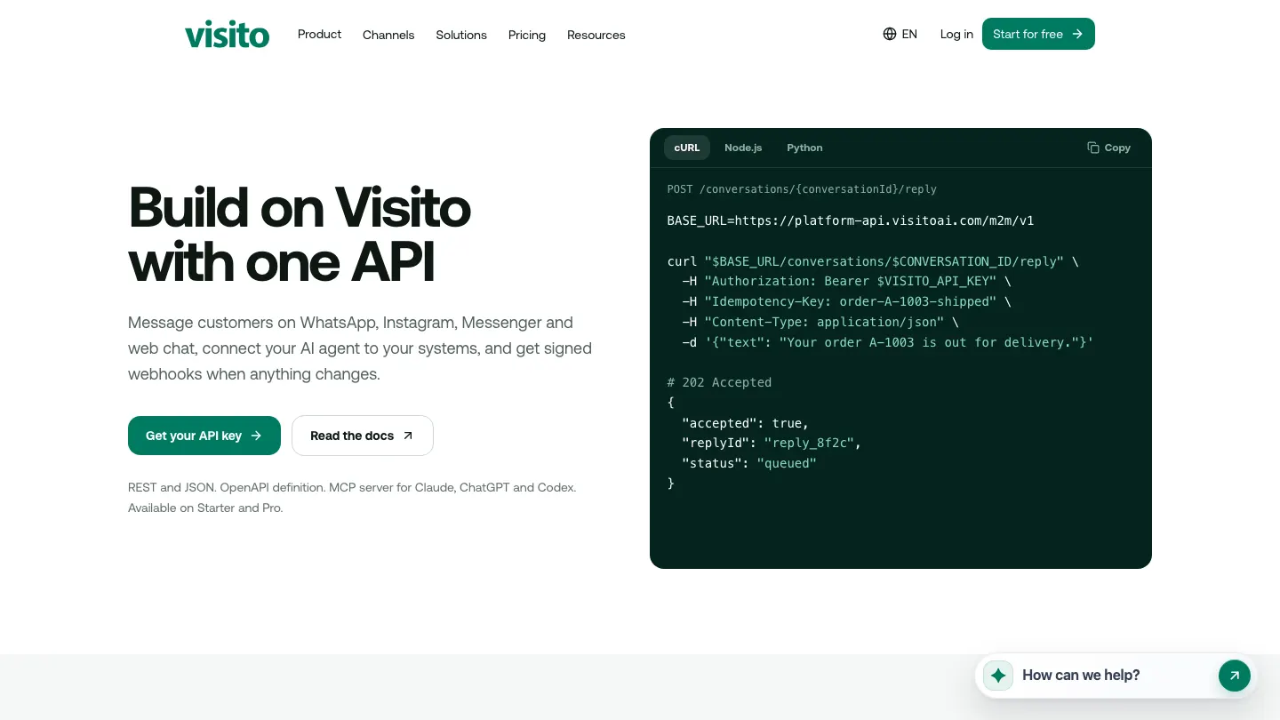Open the Pricing page
The height and width of the screenshot is (720, 1280).
point(527,35)
